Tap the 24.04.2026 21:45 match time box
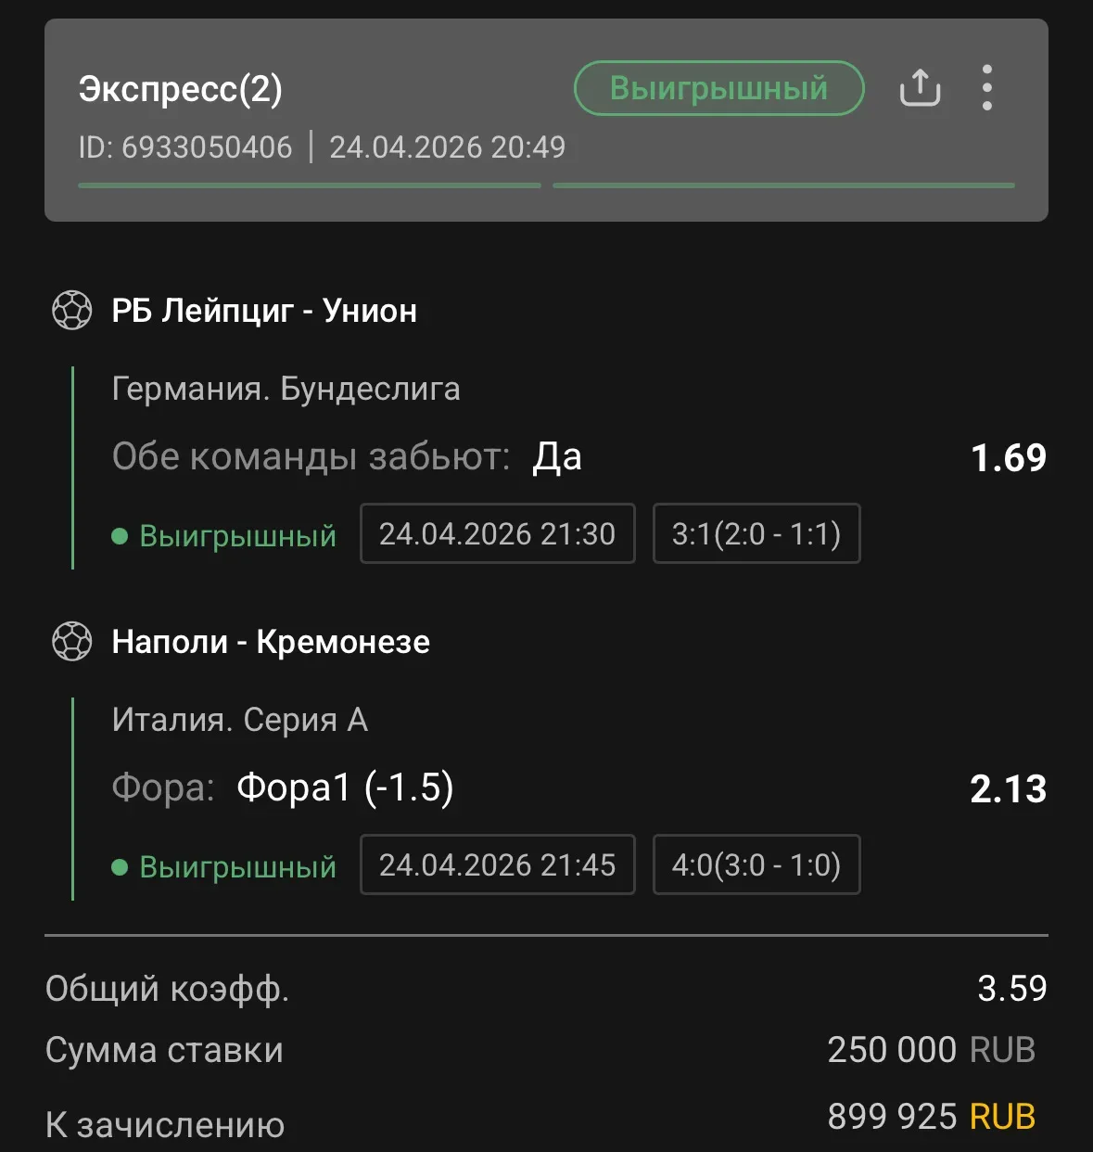Image resolution: width=1093 pixels, height=1152 pixels. click(x=497, y=864)
